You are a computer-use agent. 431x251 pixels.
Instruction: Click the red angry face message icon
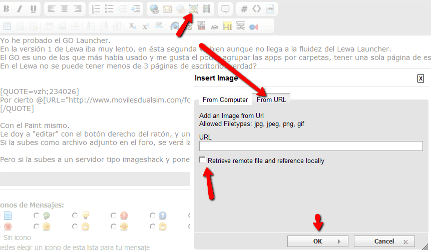(x=8, y=226)
